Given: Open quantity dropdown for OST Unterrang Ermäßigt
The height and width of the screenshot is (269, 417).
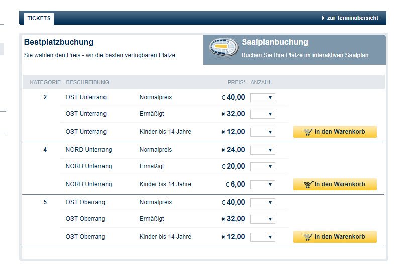Looking at the screenshot, I should 262,114.
